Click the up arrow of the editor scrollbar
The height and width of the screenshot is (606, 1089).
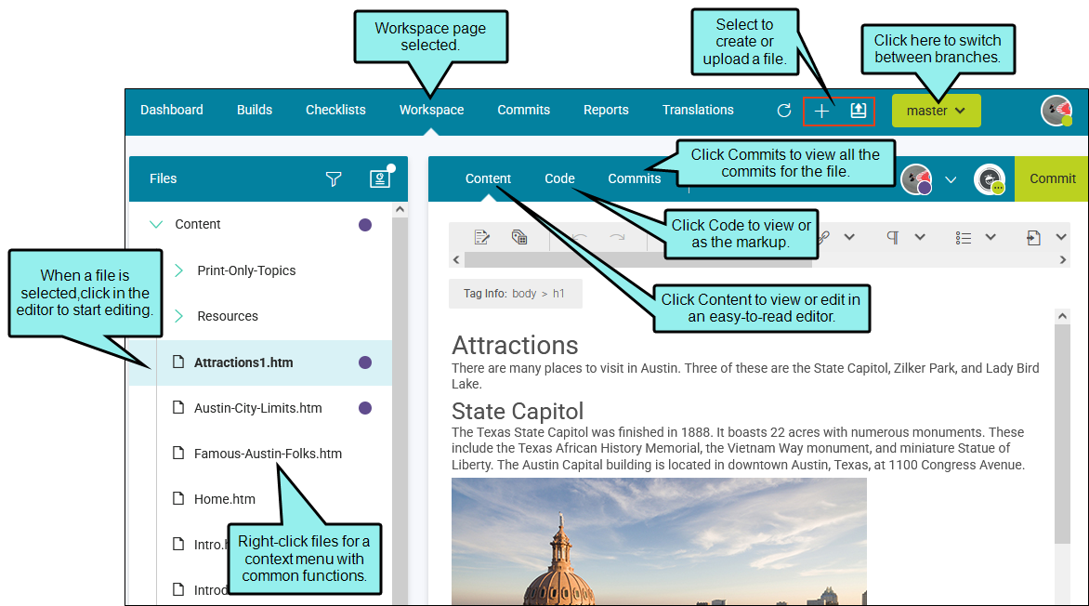click(x=1062, y=316)
